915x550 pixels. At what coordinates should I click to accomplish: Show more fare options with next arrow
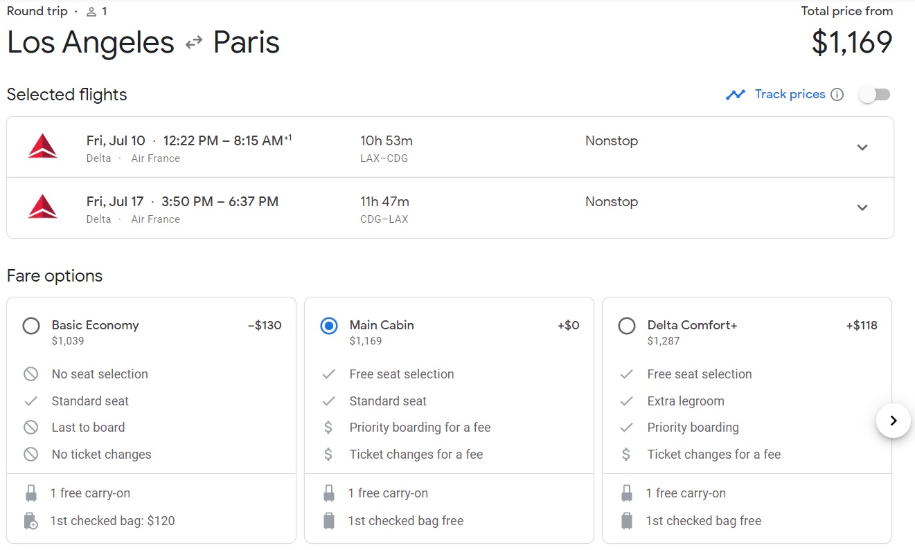point(893,421)
